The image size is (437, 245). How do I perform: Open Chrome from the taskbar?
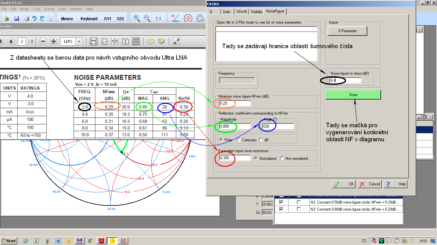(91, 241)
